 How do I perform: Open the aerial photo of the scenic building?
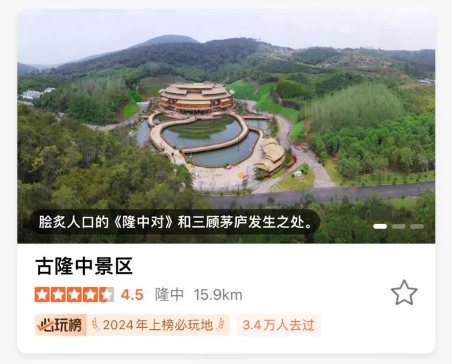coord(226,126)
